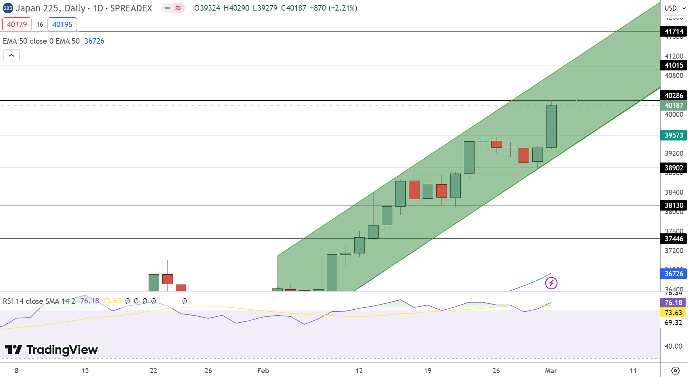Click the spread value 16
This screenshot has height=377, width=688.
click(40, 24)
